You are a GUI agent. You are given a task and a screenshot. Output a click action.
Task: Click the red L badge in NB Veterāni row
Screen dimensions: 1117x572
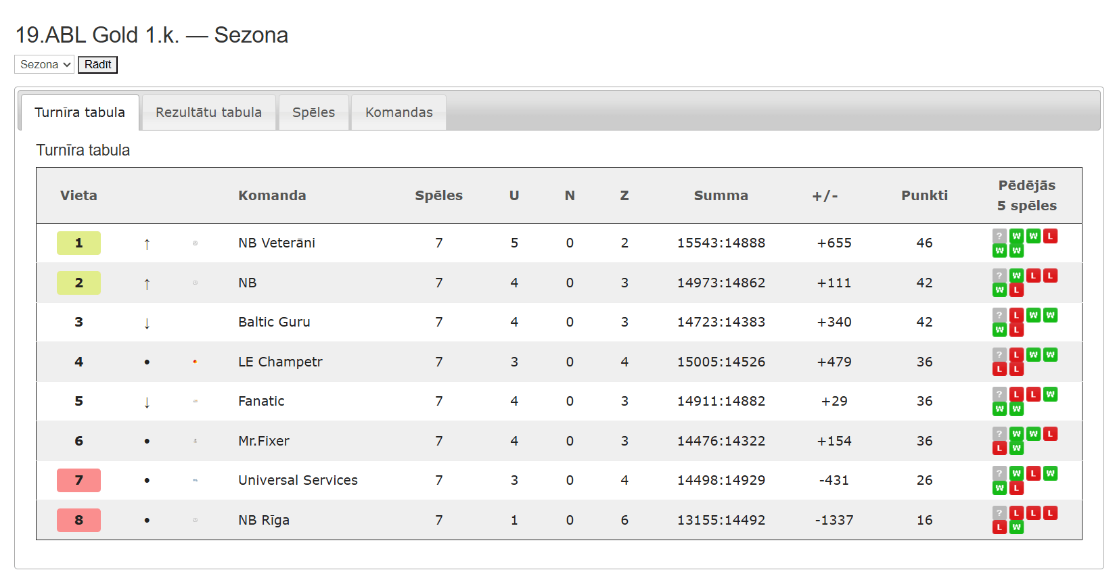(x=1050, y=236)
